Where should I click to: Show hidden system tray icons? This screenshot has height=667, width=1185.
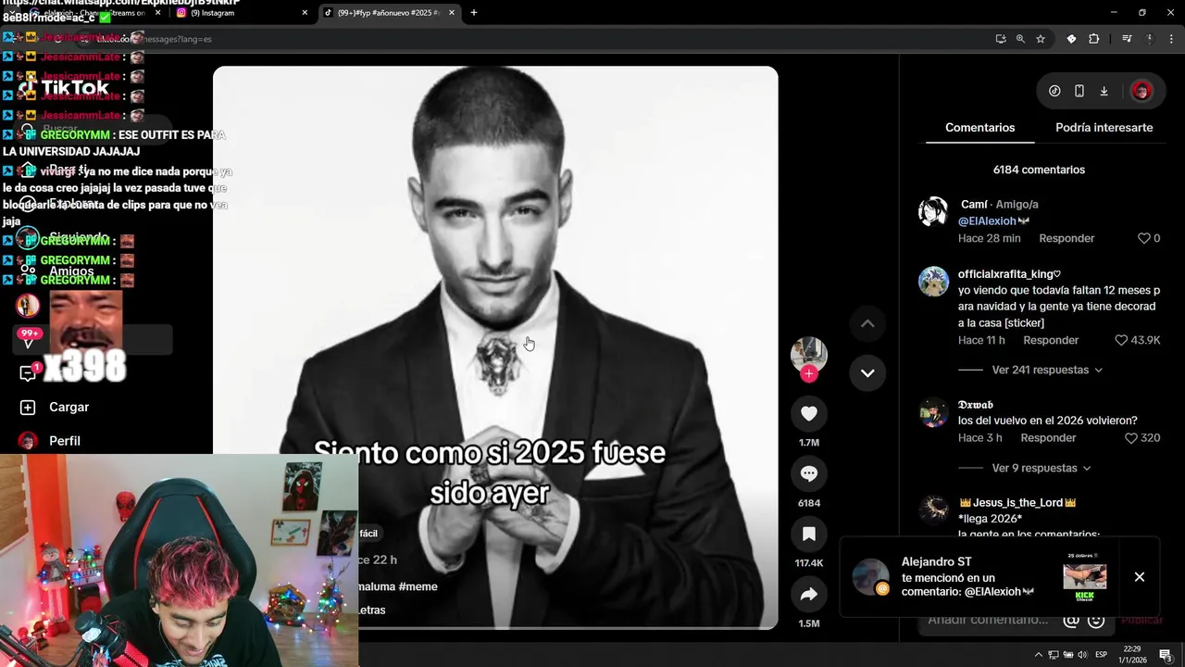point(1038,655)
